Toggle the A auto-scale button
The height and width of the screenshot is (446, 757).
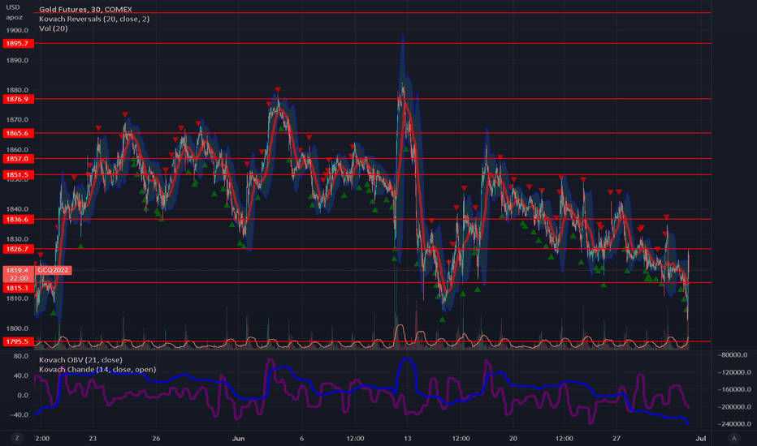(734, 438)
